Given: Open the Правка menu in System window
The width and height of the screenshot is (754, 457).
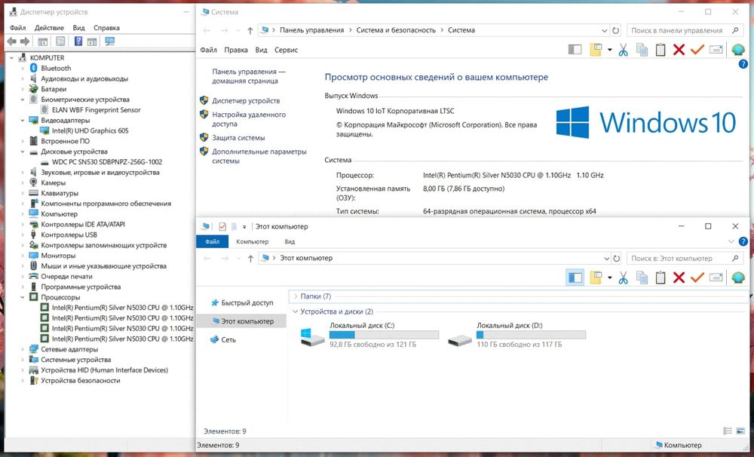Looking at the screenshot, I should (235, 50).
